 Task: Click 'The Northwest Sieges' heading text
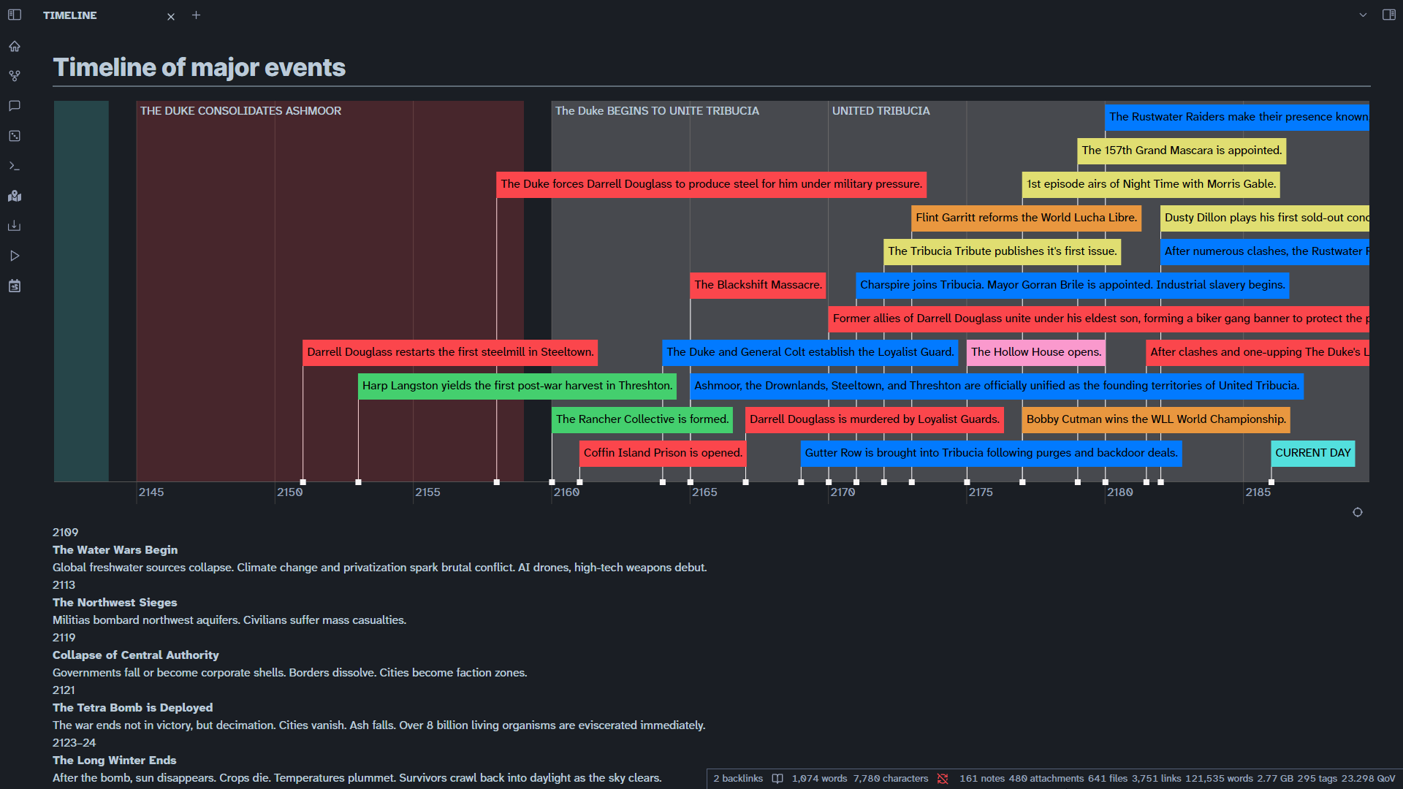[115, 603]
